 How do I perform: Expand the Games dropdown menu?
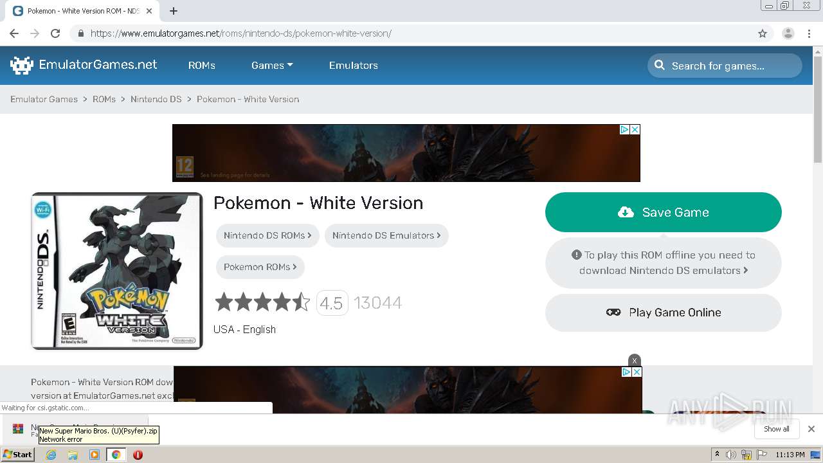tap(272, 65)
